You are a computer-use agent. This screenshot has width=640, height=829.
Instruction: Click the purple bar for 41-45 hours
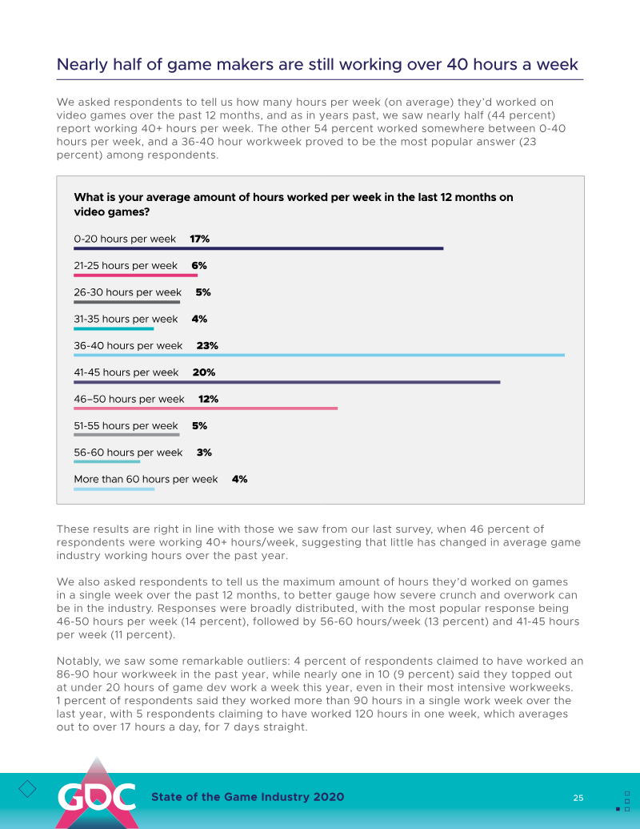(x=286, y=382)
